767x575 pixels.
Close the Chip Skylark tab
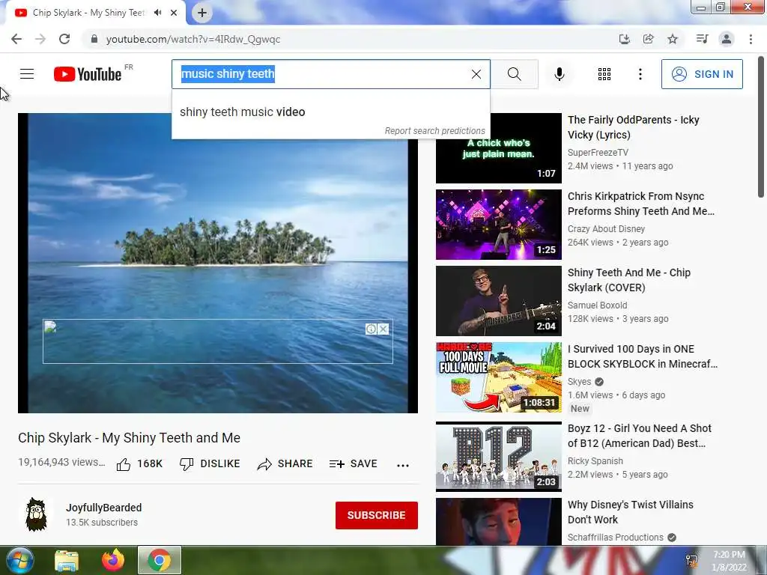(174, 13)
